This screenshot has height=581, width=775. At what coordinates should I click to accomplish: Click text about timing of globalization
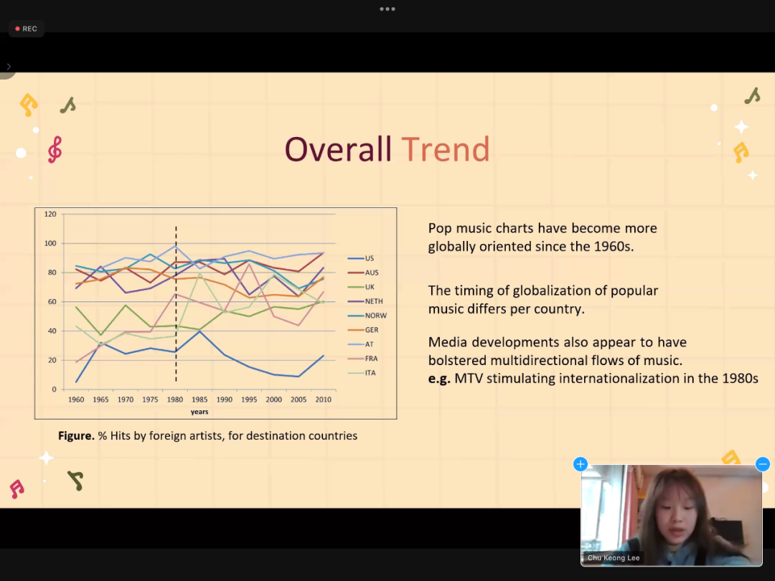543,299
